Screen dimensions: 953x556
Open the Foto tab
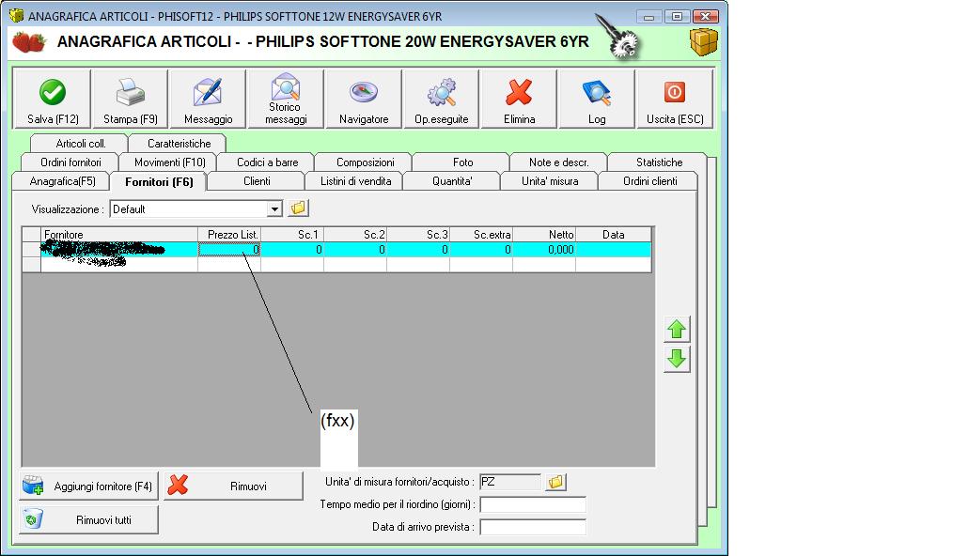(x=462, y=162)
